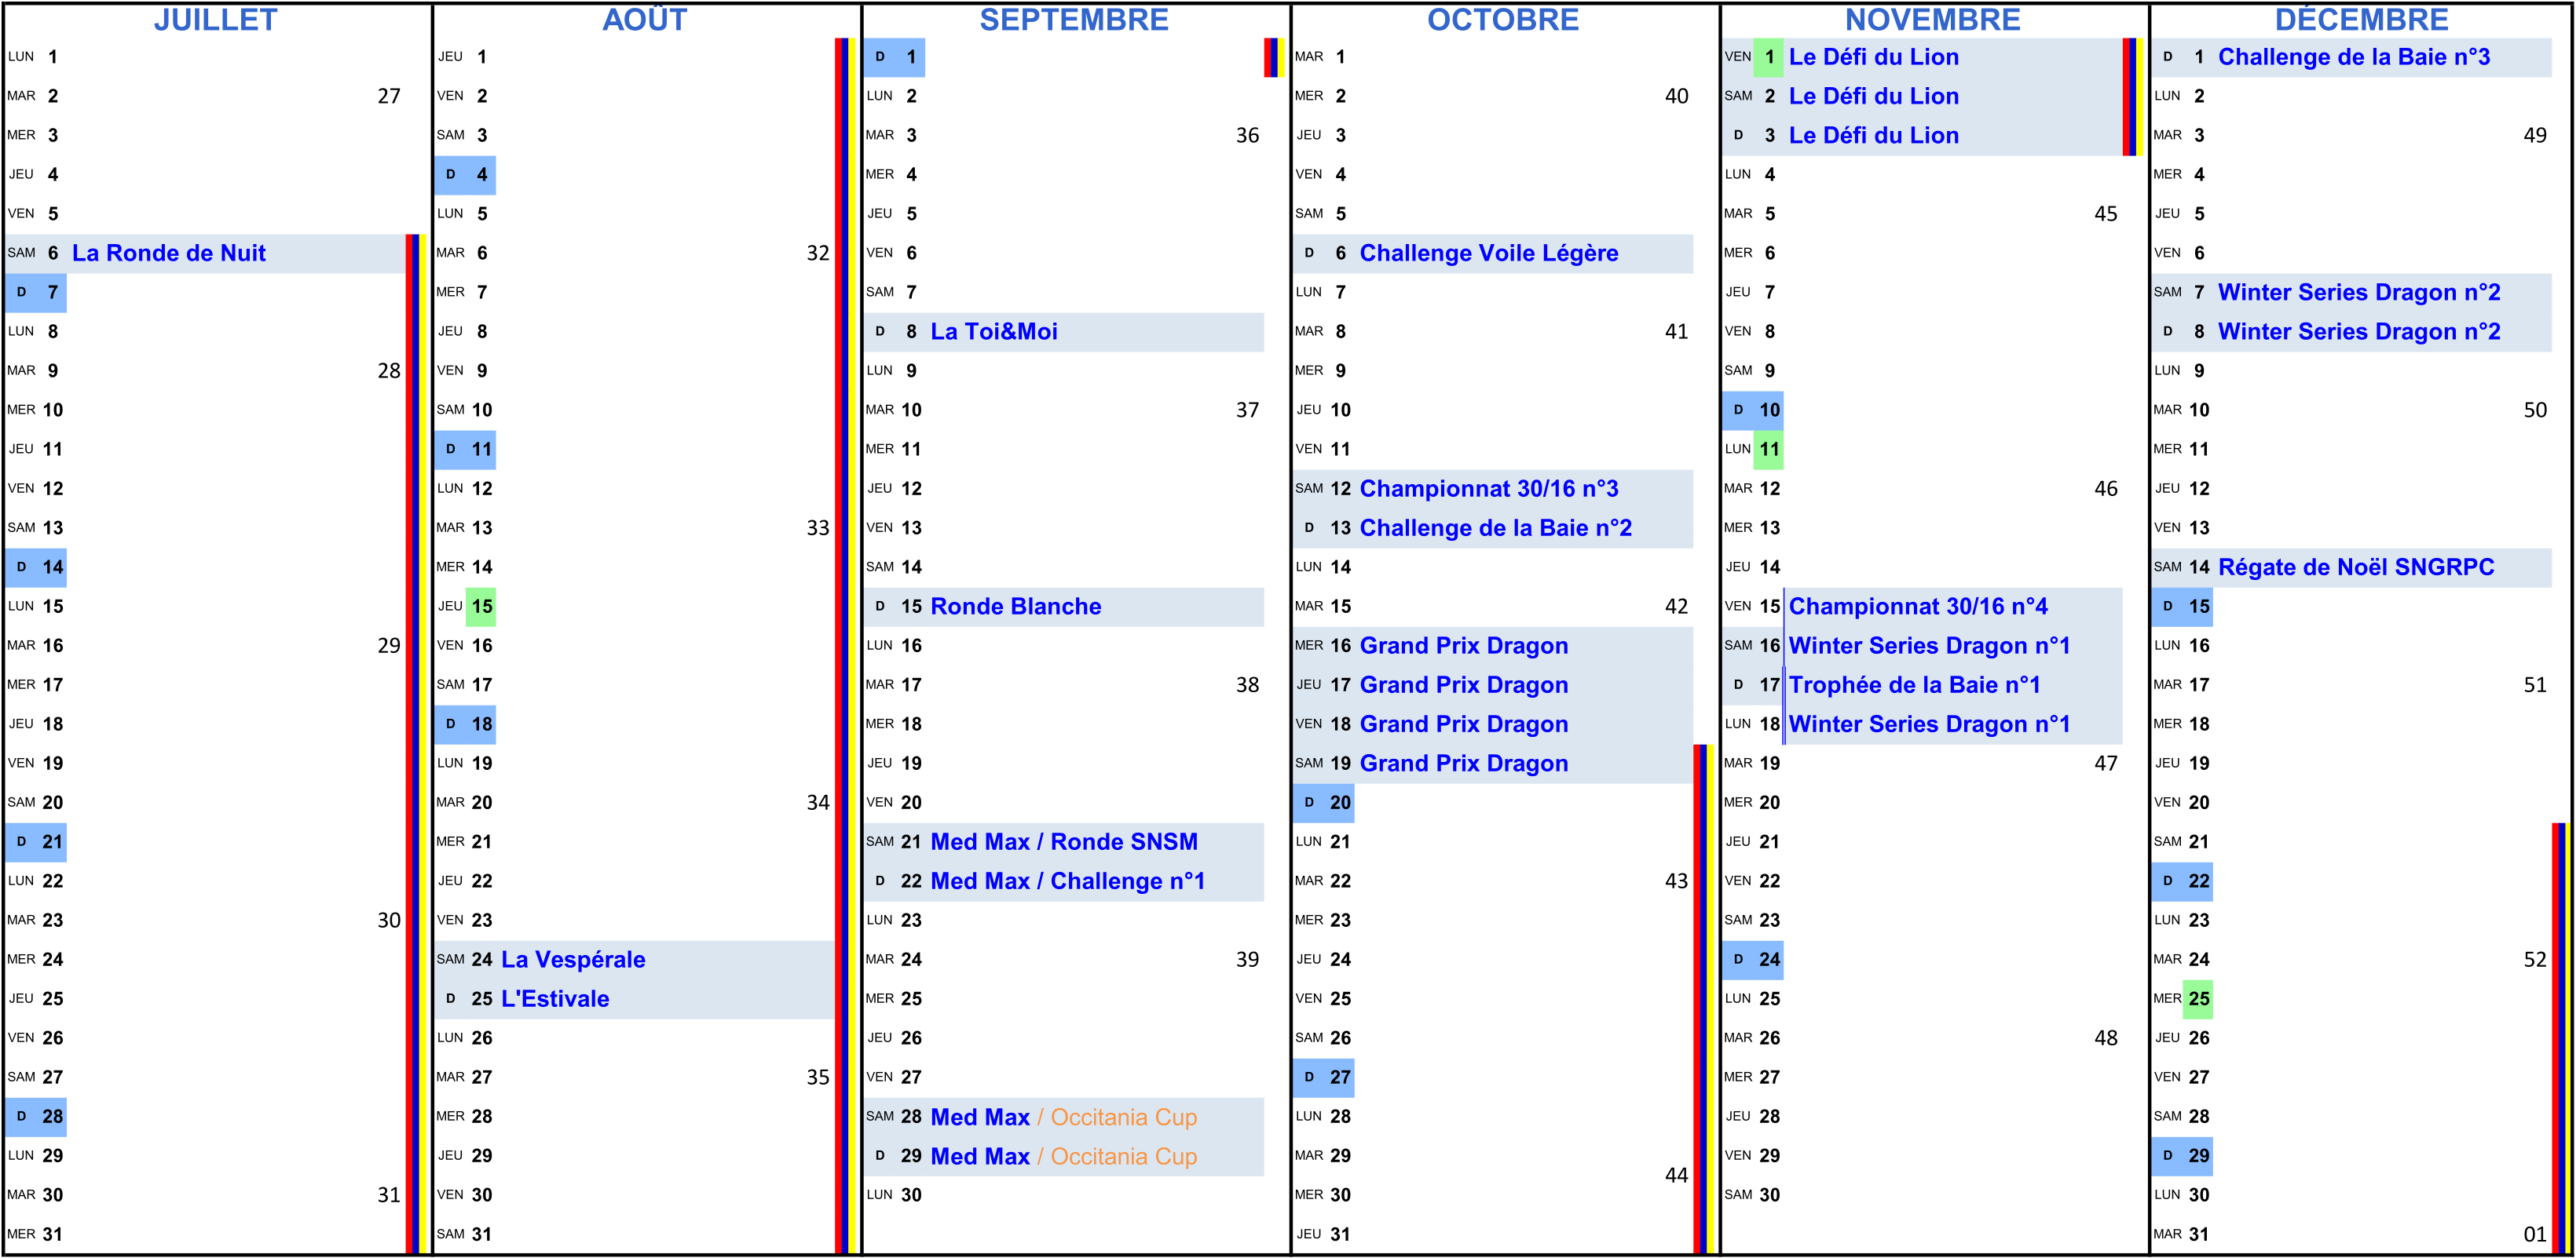
Task: Select Sunday 28 in July
Action: click(36, 1117)
